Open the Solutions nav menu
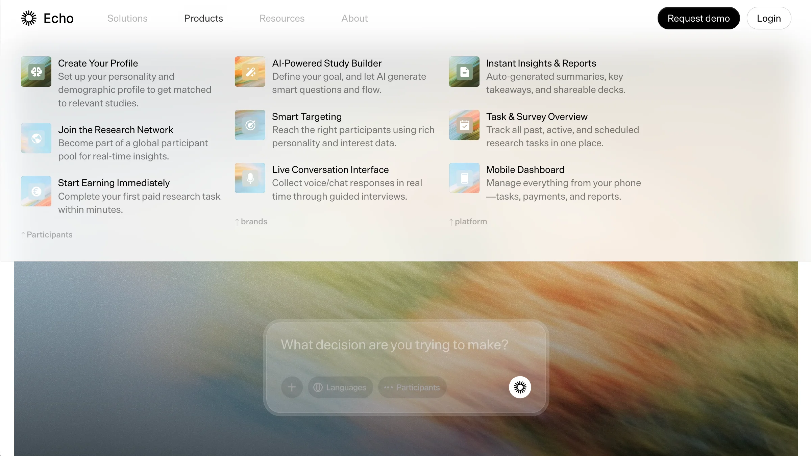 pos(127,18)
